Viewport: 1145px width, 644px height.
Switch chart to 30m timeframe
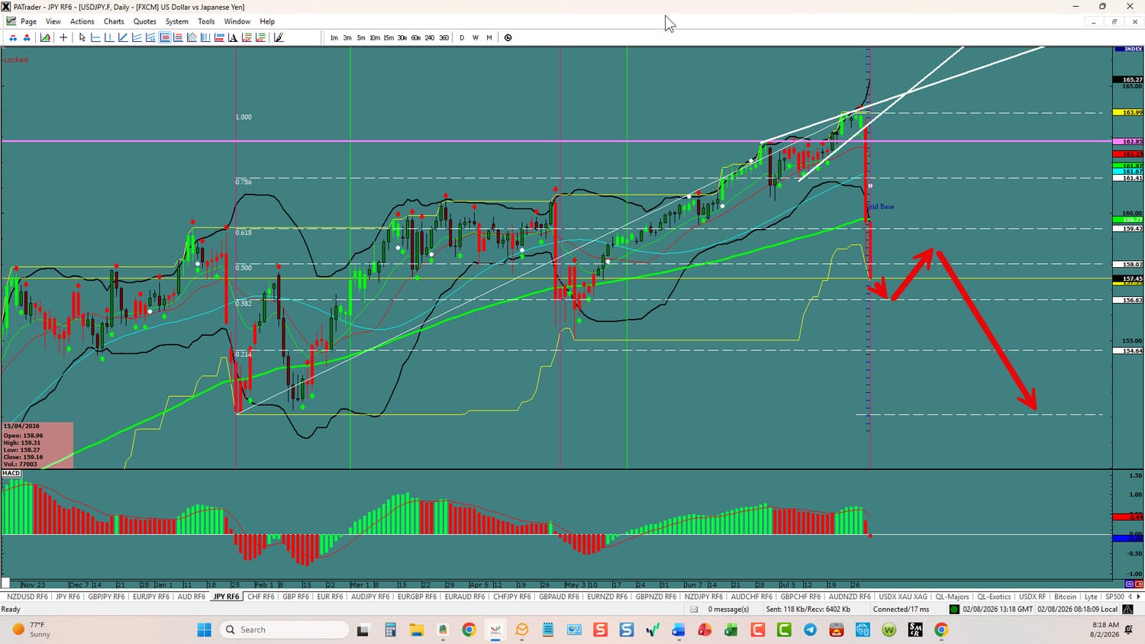tap(402, 37)
